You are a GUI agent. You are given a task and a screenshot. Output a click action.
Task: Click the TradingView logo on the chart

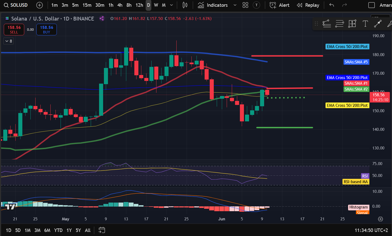coord(10,207)
